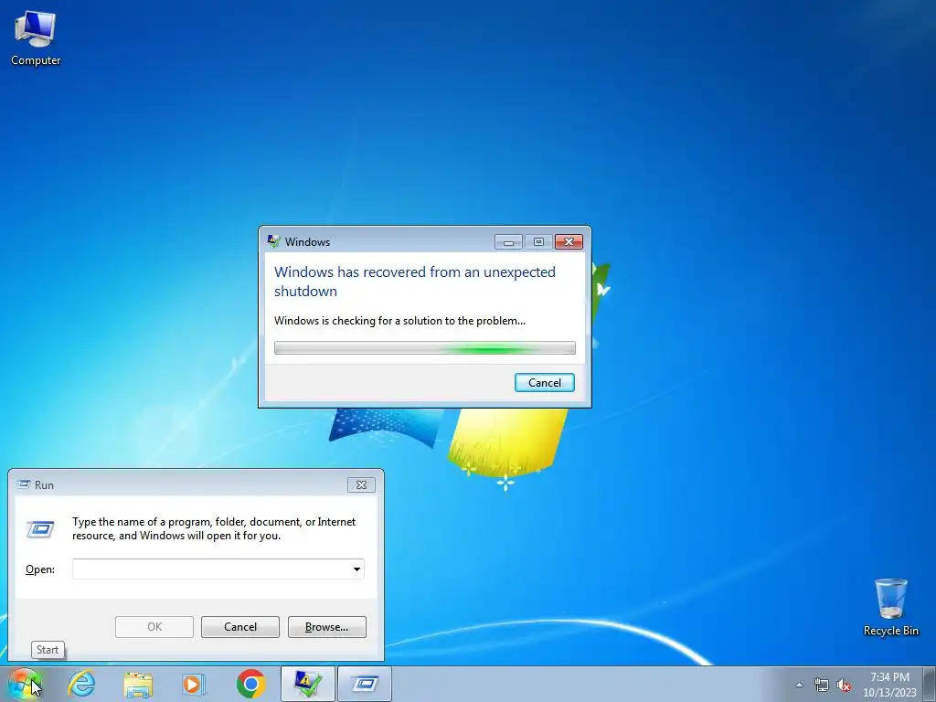Image resolution: width=936 pixels, height=702 pixels.
Task: Open Windows Explorer folder icon in taskbar
Action: [138, 684]
